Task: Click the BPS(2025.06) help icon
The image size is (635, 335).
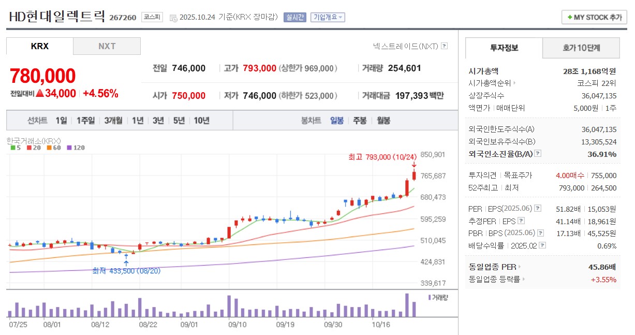Action: (540, 234)
